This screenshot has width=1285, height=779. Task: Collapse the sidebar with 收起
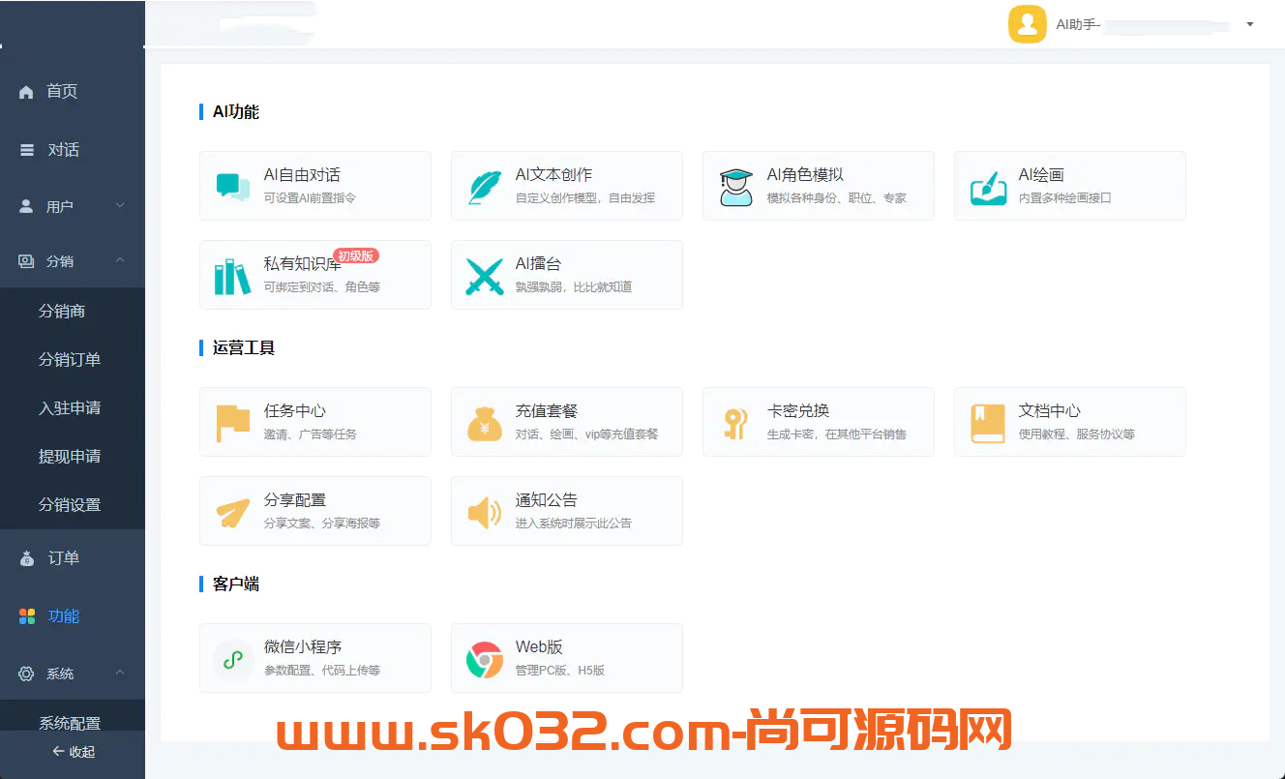point(73,752)
